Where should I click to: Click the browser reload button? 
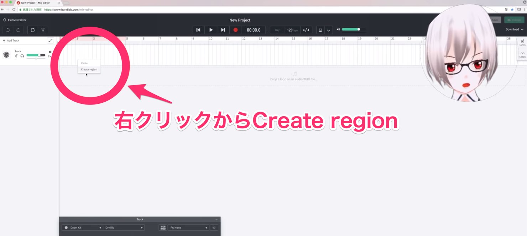click(14, 10)
